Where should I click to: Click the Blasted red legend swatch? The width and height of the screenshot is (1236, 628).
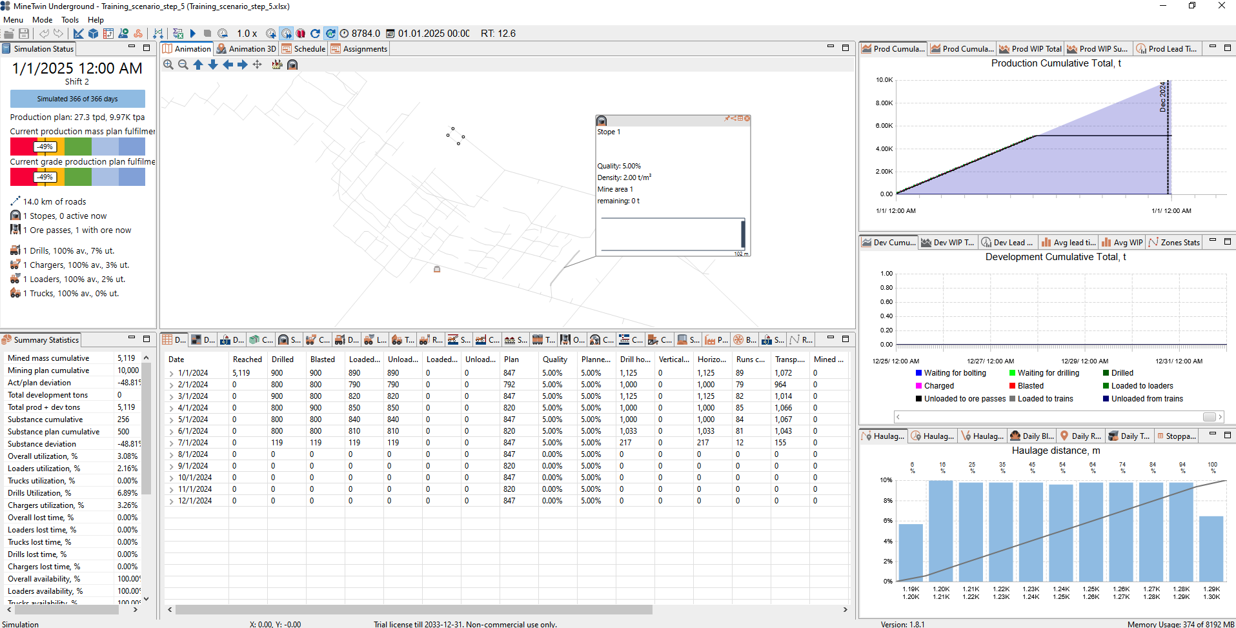tap(1012, 386)
